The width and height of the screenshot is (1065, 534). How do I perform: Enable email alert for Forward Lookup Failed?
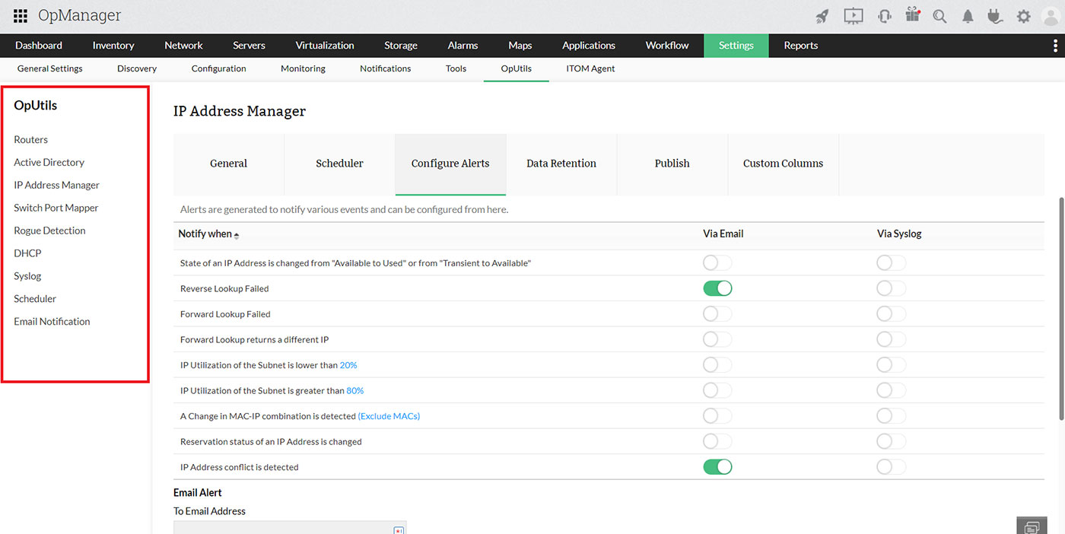click(x=717, y=313)
